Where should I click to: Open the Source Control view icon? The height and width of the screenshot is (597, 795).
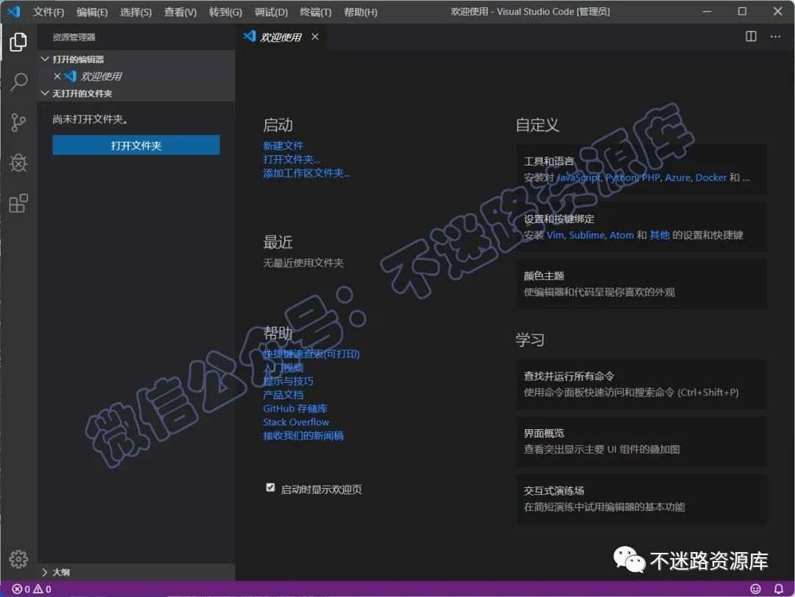(18, 122)
